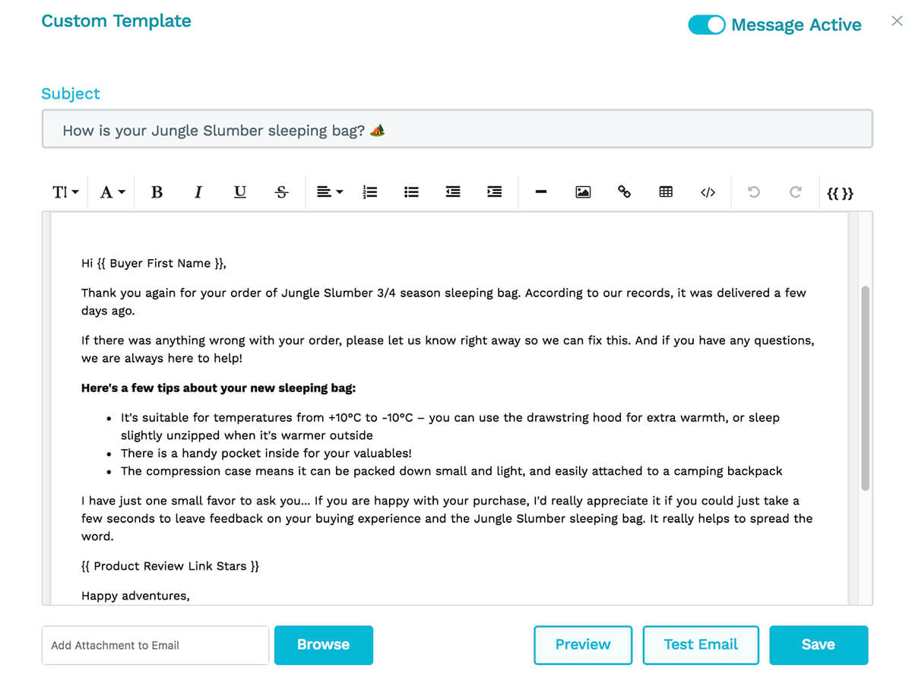
Task: Apply italic formatting to the text
Action: (198, 192)
